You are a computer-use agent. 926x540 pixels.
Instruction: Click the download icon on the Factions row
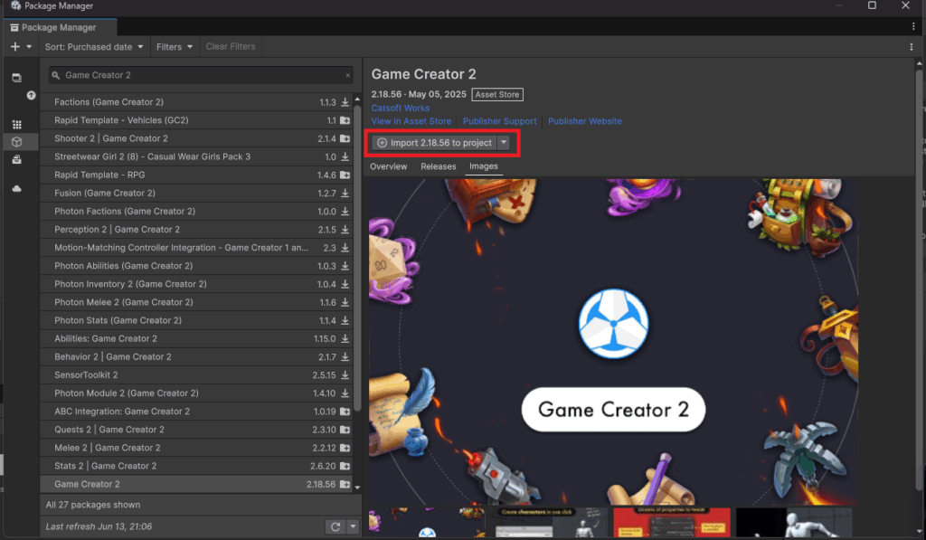coord(345,102)
